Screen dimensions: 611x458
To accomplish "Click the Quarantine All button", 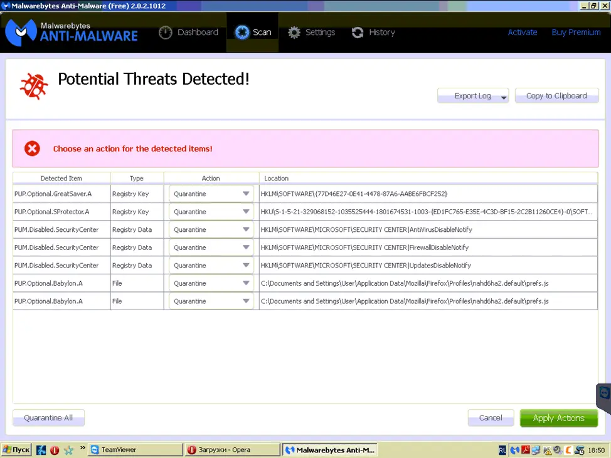I will 48,418.
